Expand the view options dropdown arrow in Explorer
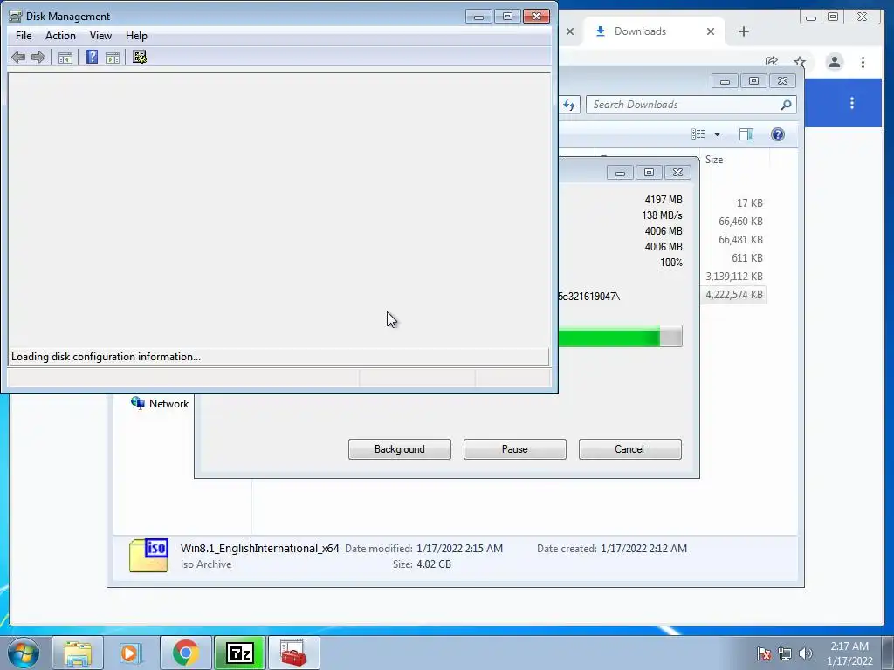 pos(718,134)
